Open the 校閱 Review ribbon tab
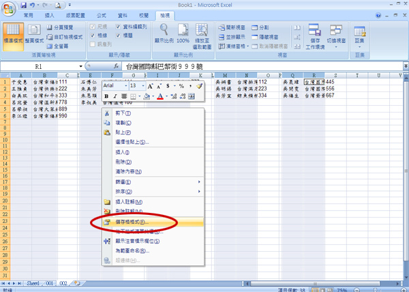 [144, 16]
